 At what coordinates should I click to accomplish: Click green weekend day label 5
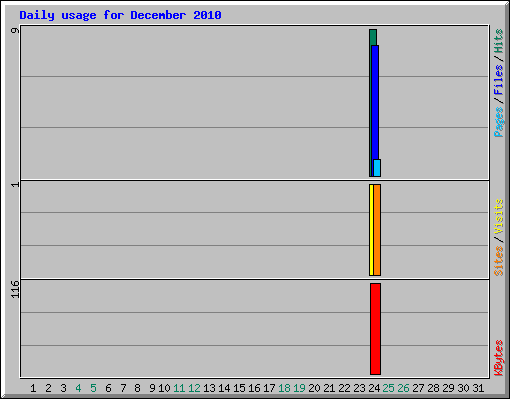(93, 388)
